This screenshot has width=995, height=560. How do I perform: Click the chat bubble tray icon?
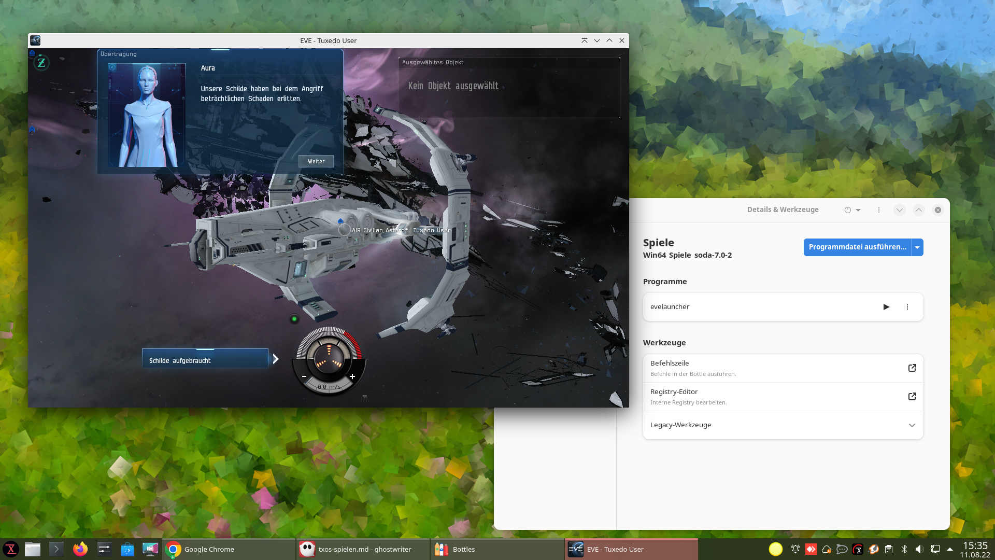click(842, 549)
